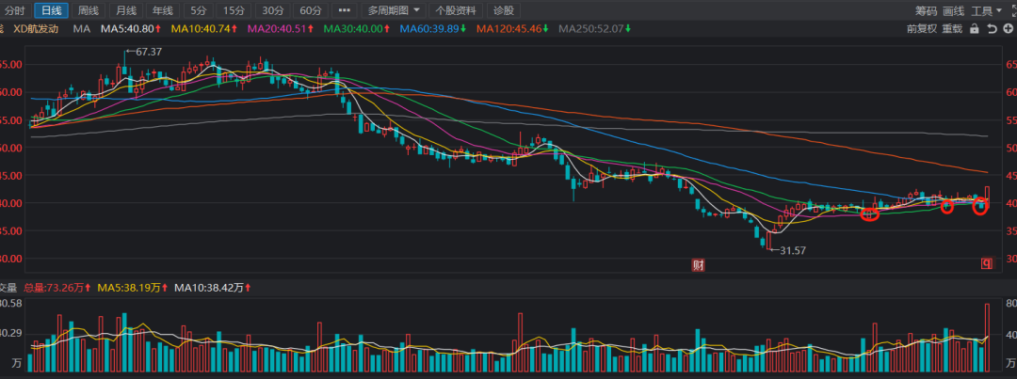Open the 个股资料 tab
1017x379 pixels.
[x=456, y=10]
